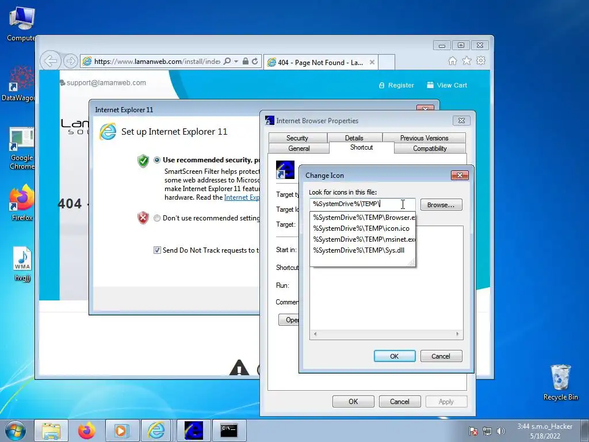Close the 404 Page Not Found tab
The image size is (589, 442).
pos(372,62)
